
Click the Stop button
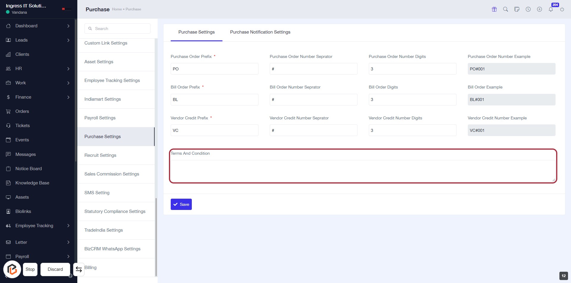[x=30, y=269]
